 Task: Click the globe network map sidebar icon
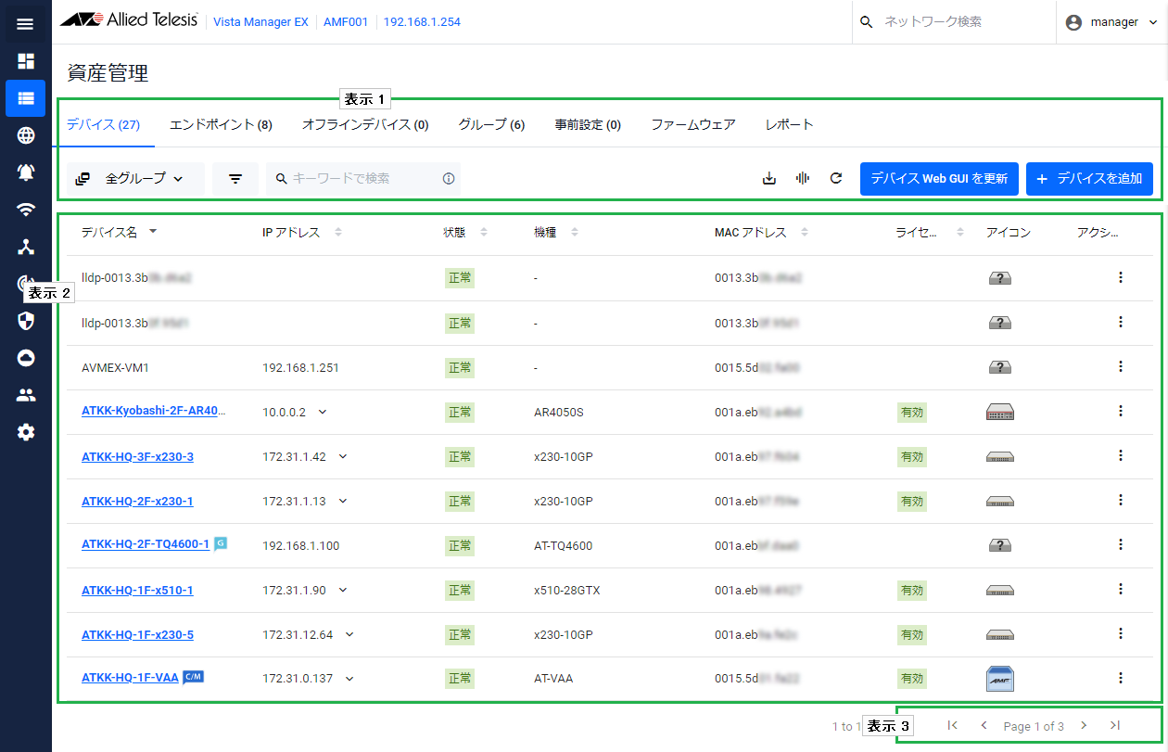point(25,135)
